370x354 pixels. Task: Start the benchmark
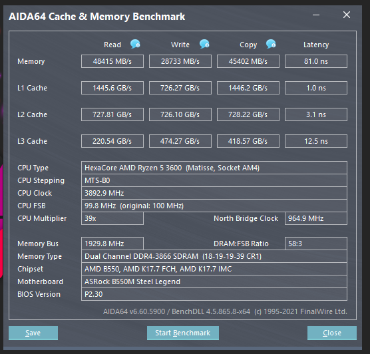point(182,333)
